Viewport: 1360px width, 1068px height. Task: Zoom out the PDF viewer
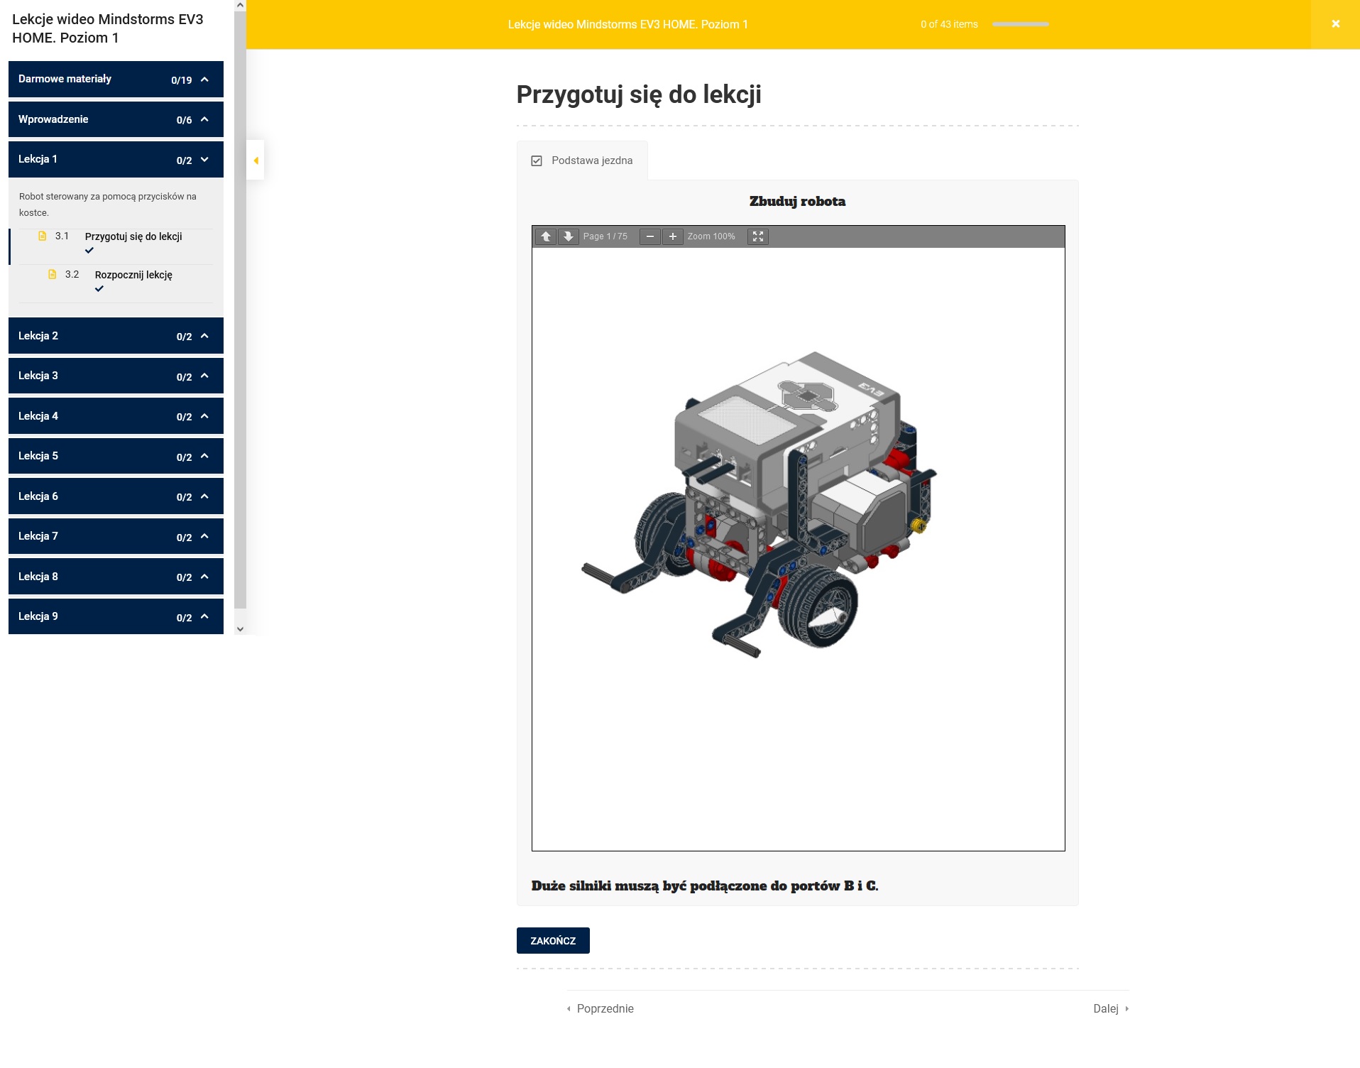tap(650, 236)
